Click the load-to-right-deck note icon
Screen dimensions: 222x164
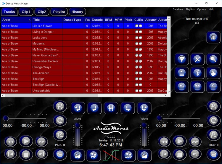click(x=128, y=108)
